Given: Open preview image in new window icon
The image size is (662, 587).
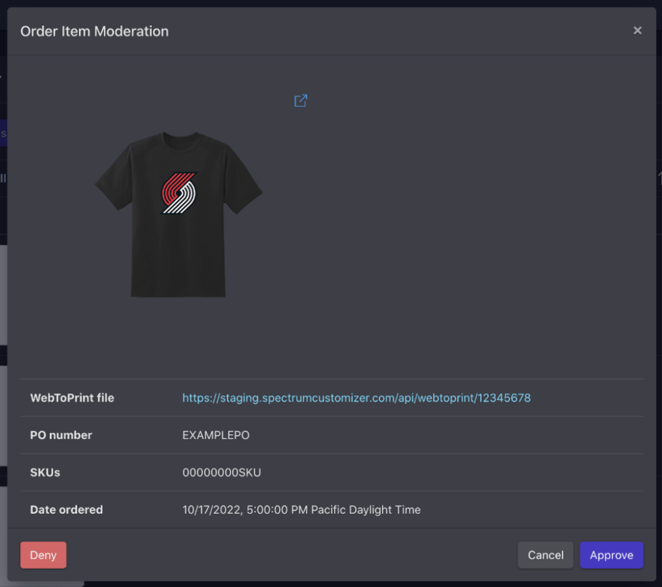Looking at the screenshot, I should pos(301,100).
